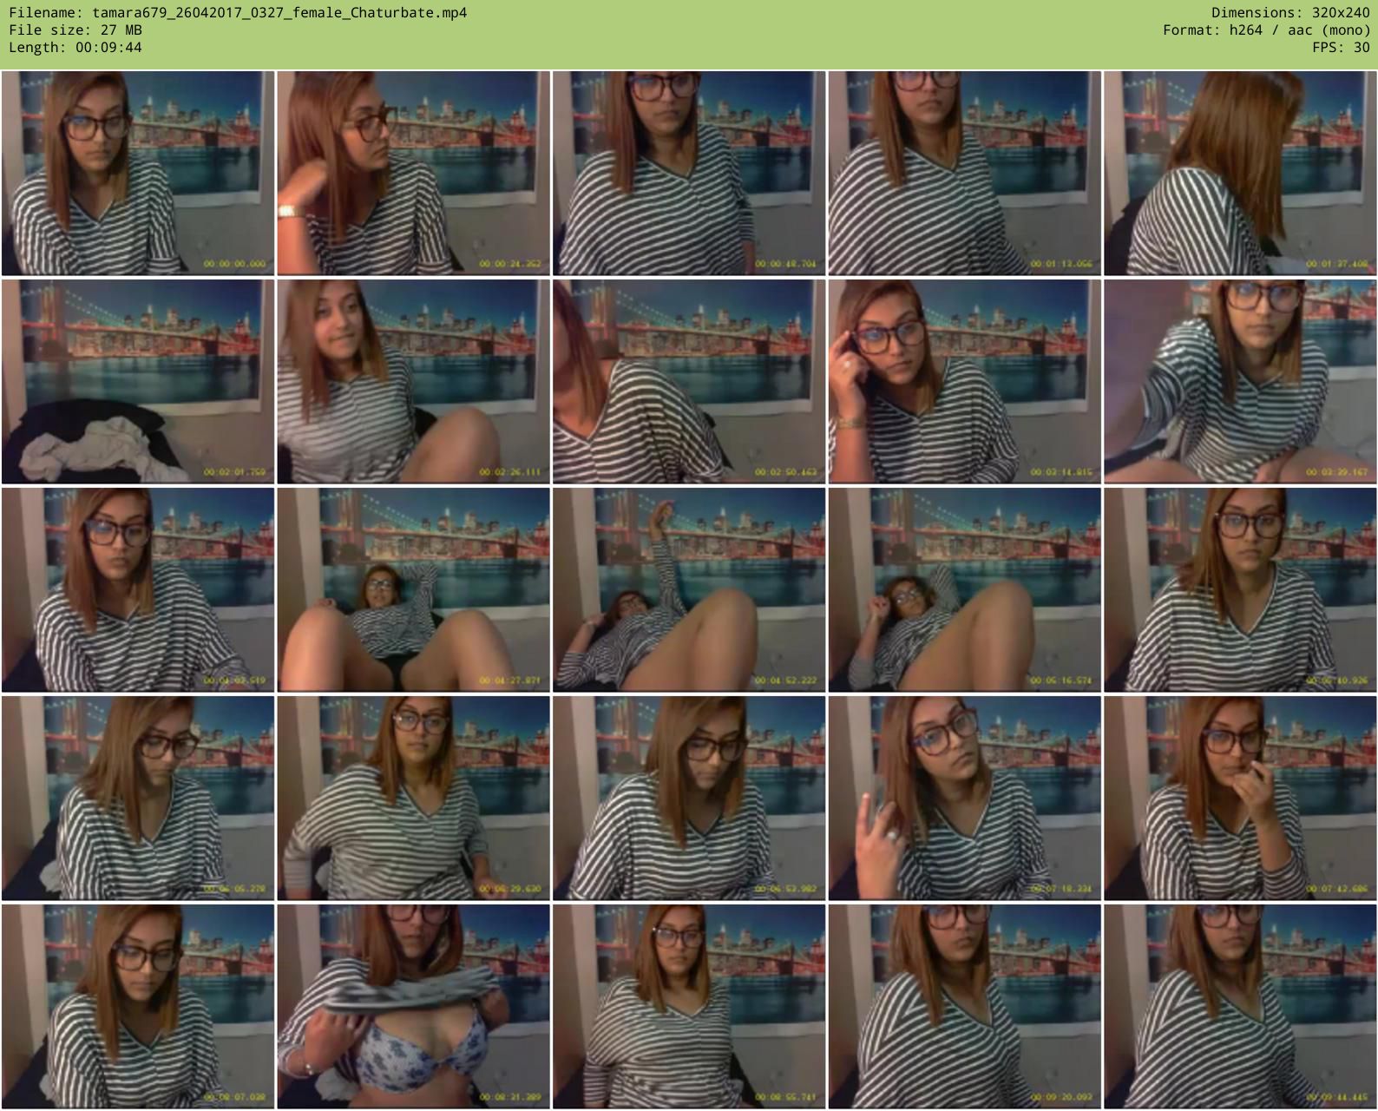
Task: Open the frame at 00:04:03
Action: [138, 590]
